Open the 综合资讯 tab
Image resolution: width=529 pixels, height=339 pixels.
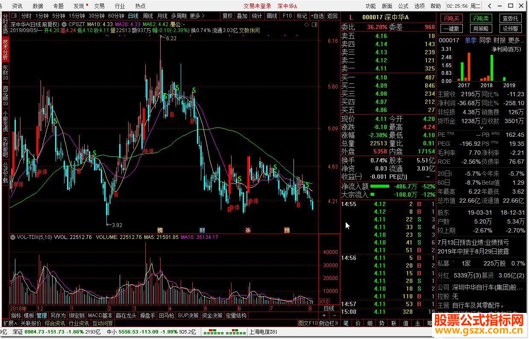55,323
